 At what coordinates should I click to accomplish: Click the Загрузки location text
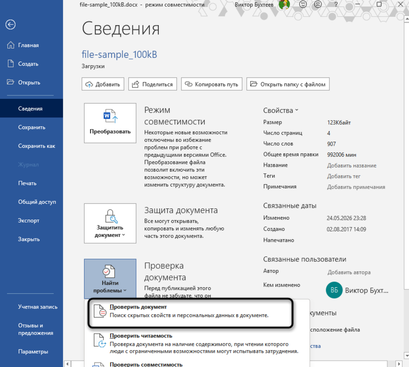93,66
